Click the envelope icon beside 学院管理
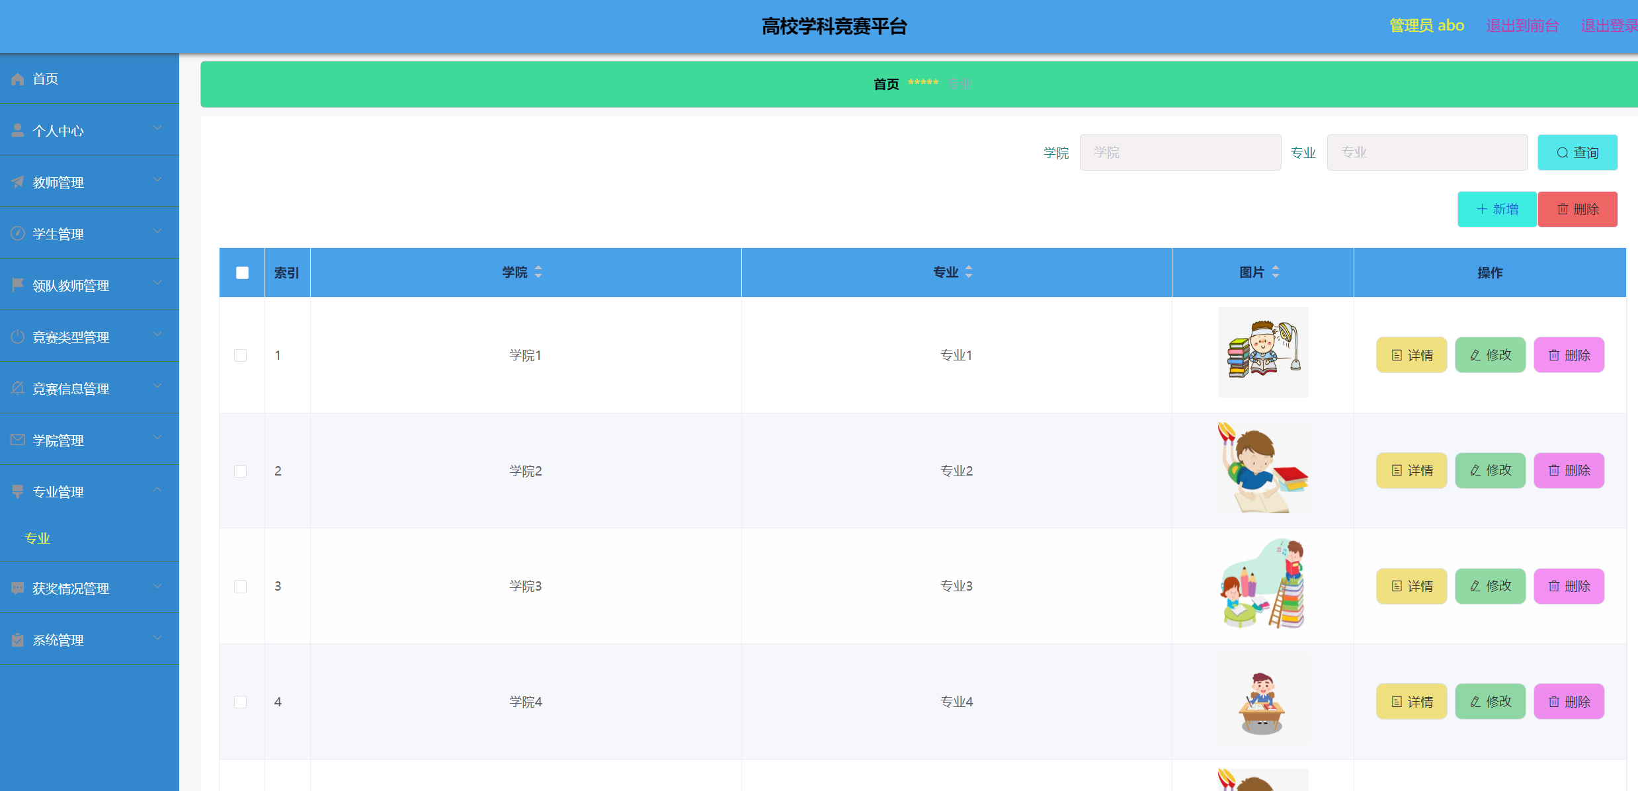Image resolution: width=1638 pixels, height=791 pixels. (x=18, y=440)
